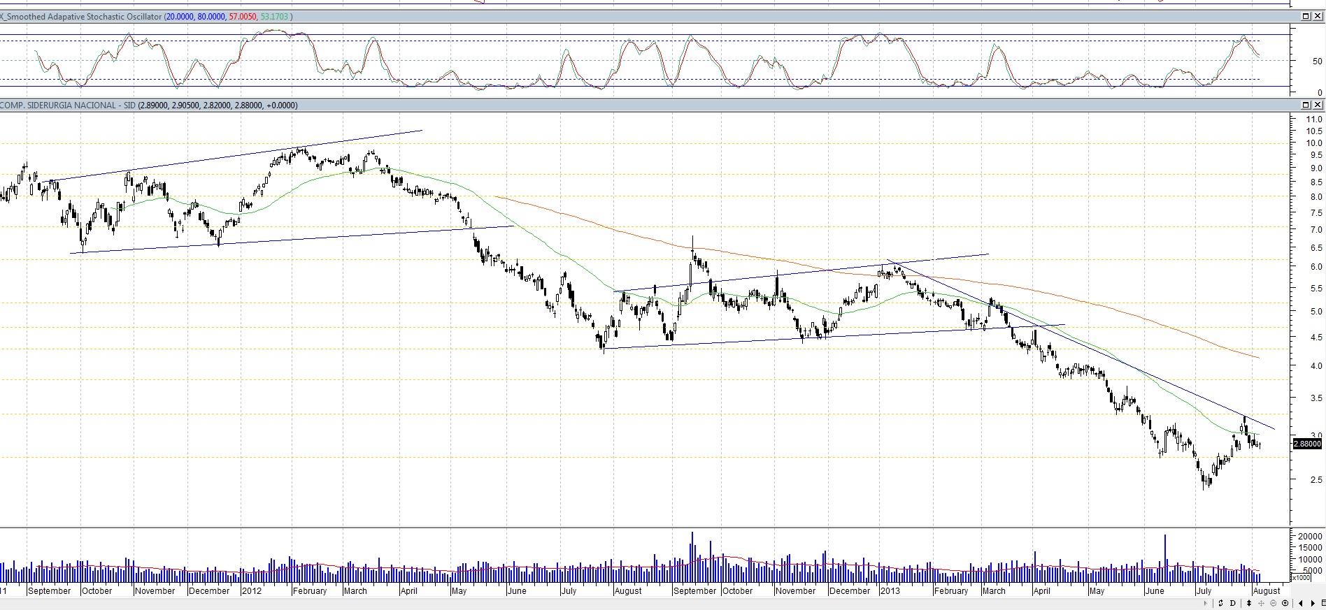Click the 'September' label beside October 2011
Screen dimensions: 1326x610
50,591
